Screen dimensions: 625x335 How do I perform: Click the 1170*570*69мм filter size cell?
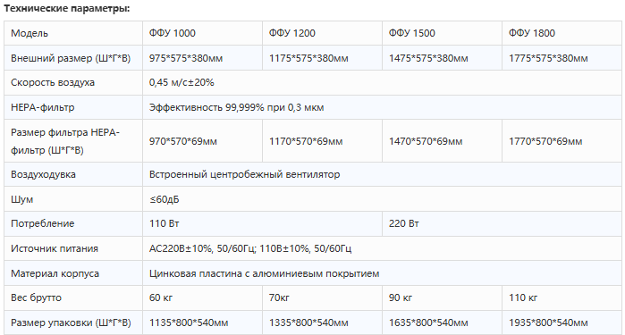pos(322,141)
